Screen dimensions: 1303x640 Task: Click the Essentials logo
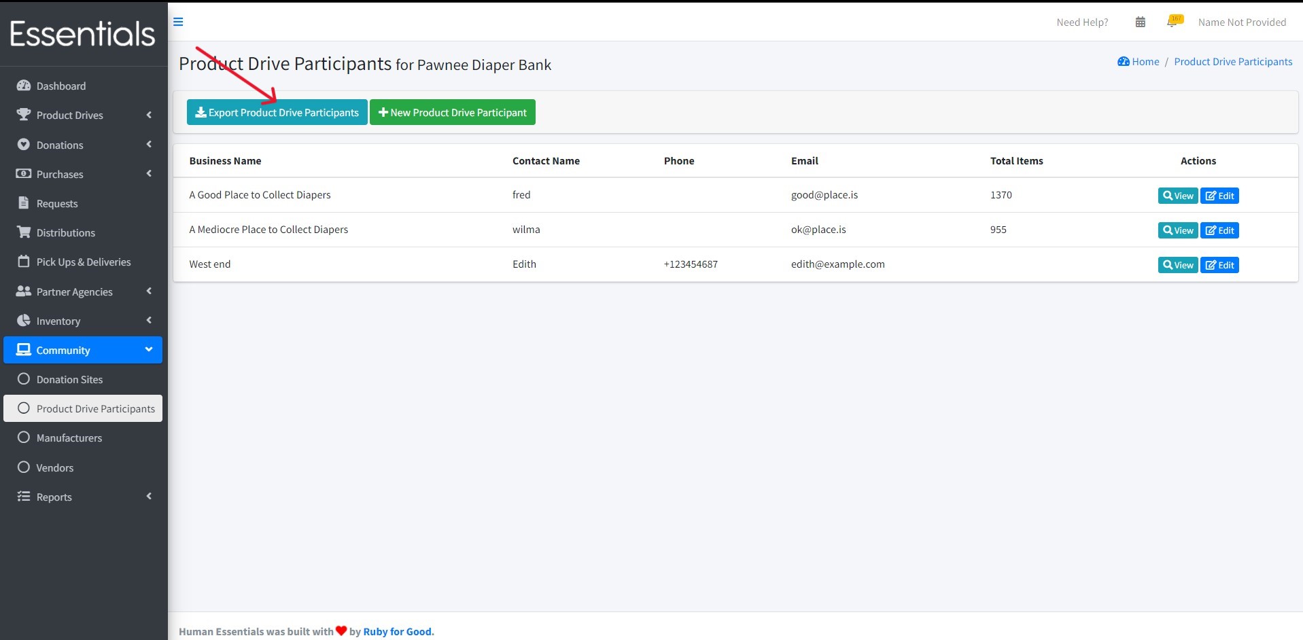pyautogui.click(x=82, y=34)
